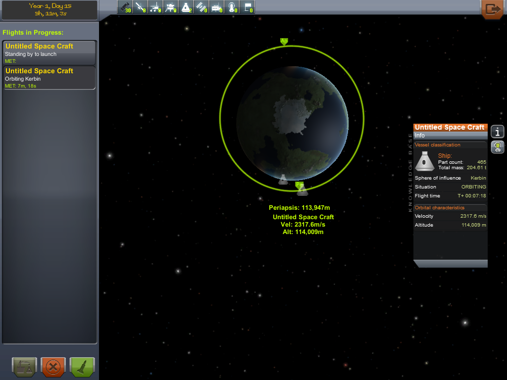
Task: Recover the selected vessel
Action: pos(25,367)
